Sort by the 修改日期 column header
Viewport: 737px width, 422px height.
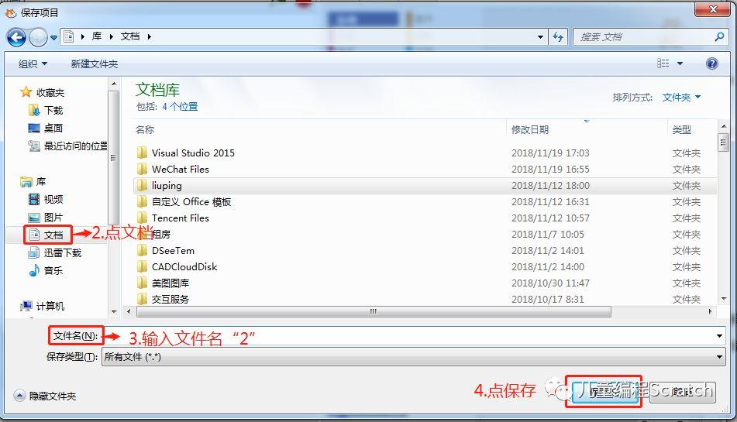(x=530, y=129)
